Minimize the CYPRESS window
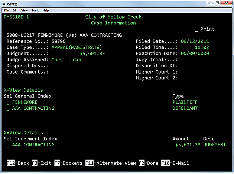Image resolution: width=234 pixels, height=174 pixels. [x=211, y=3]
